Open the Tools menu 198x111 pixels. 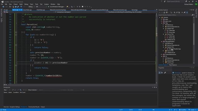[37, 4]
